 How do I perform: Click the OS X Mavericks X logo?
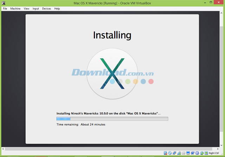pyautogui.click(x=112, y=74)
